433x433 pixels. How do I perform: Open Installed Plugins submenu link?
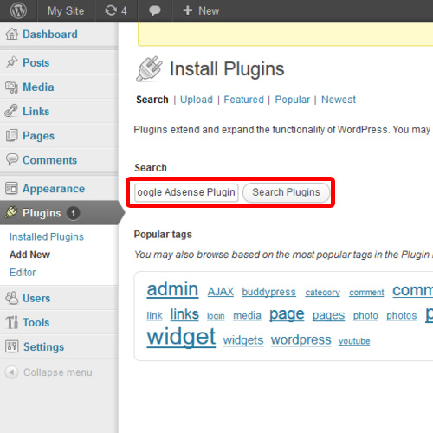[47, 236]
